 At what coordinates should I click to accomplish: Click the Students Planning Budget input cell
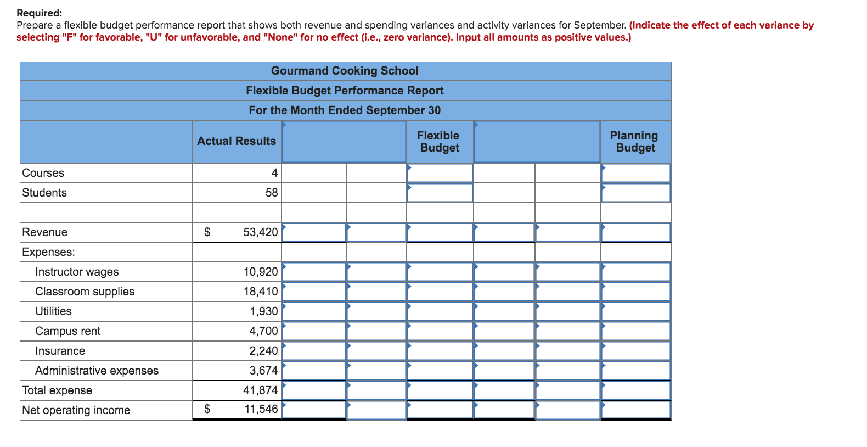click(x=635, y=193)
